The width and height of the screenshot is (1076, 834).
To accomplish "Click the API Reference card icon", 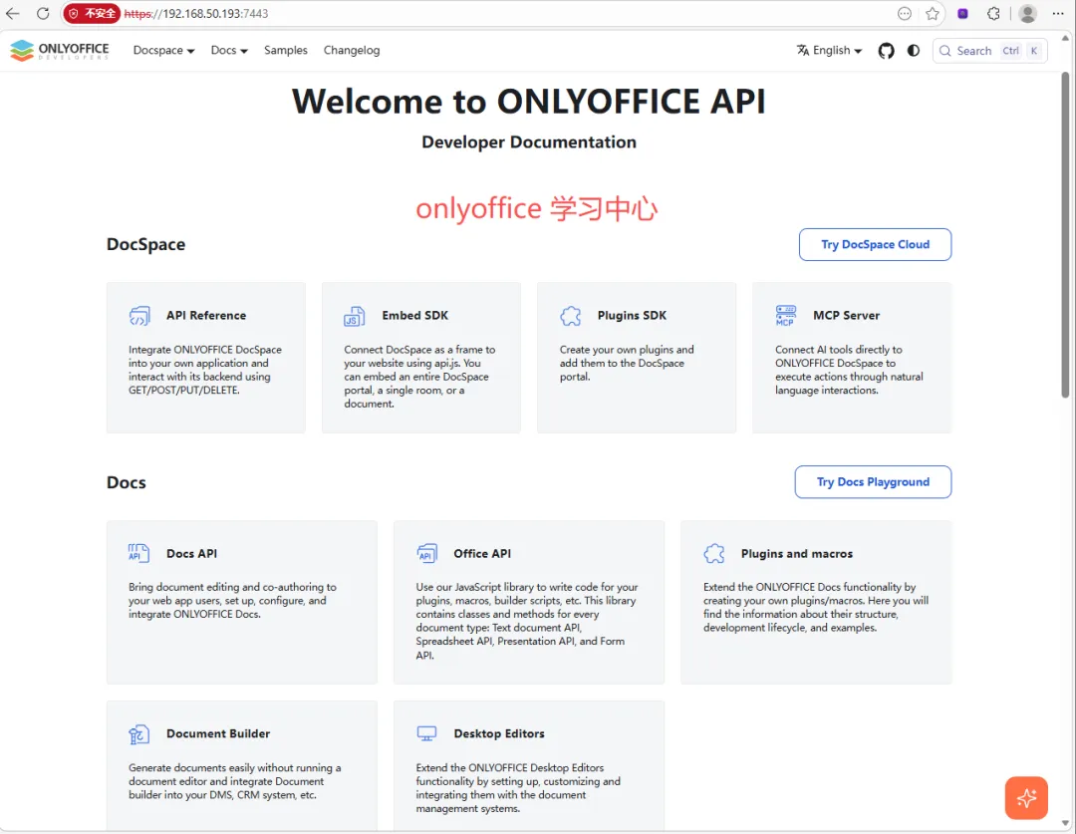I will click(139, 316).
